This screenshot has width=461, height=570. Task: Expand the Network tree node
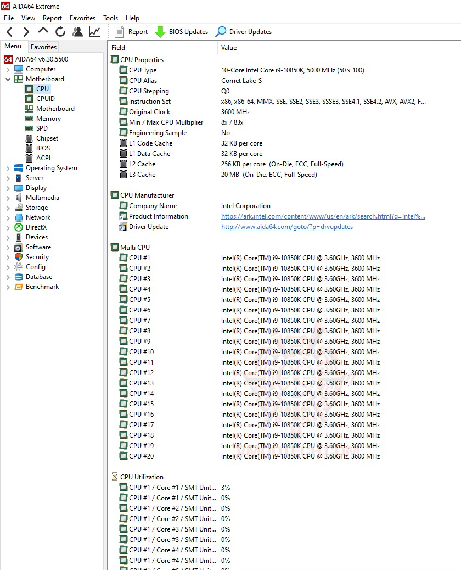(x=8, y=218)
